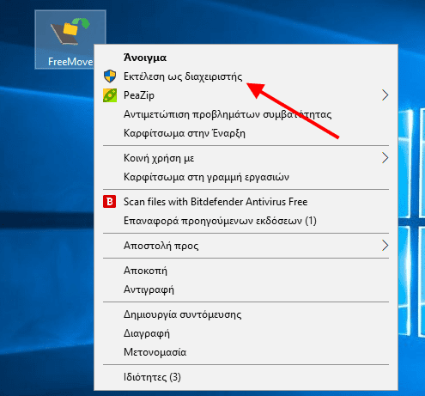Expand the Κοινή χρήση με submenu arrow
This screenshot has height=396, width=425.
[386, 158]
